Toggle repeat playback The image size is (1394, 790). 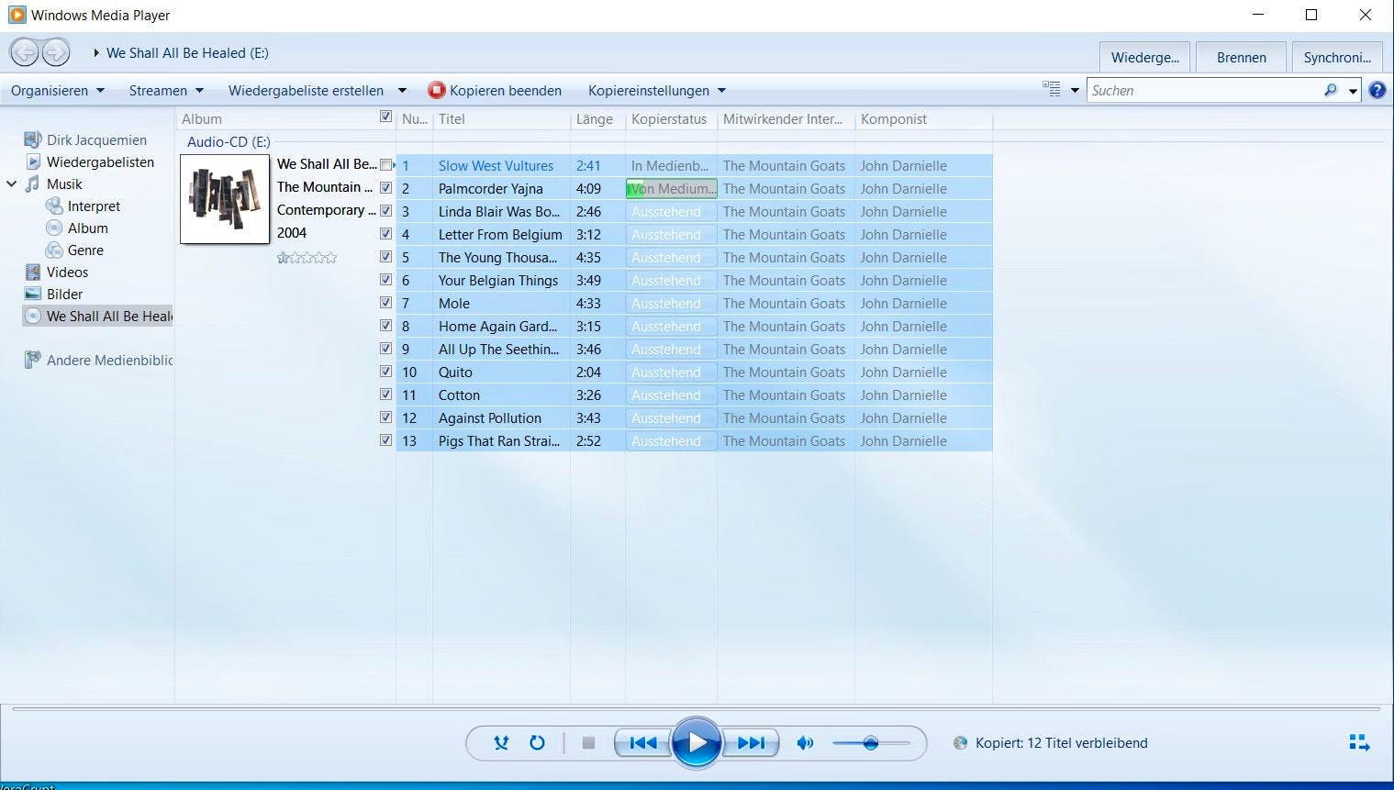[x=538, y=743]
